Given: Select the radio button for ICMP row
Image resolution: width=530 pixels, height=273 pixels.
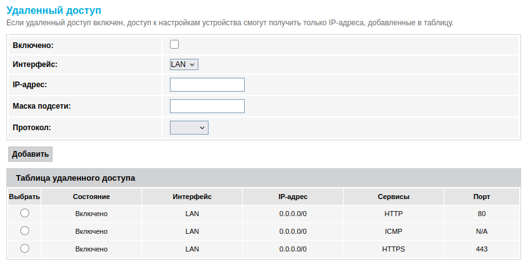Looking at the screenshot, I should (25, 231).
